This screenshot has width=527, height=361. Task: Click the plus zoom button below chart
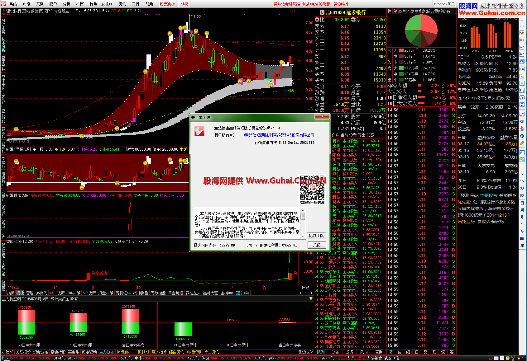(x=301, y=293)
